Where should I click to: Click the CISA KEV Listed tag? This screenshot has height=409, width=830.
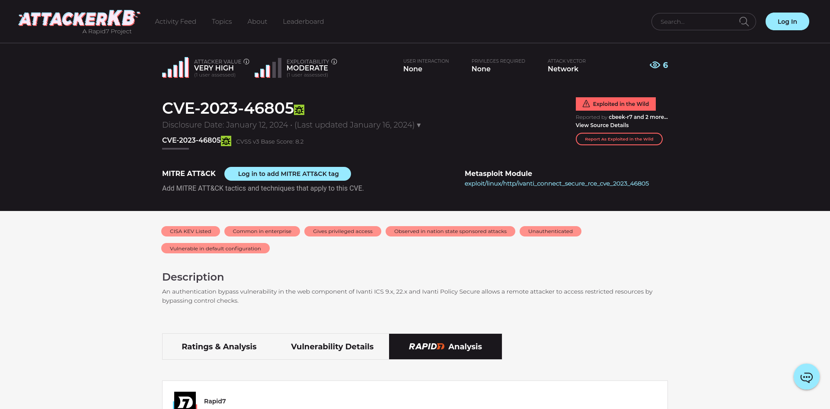191,231
